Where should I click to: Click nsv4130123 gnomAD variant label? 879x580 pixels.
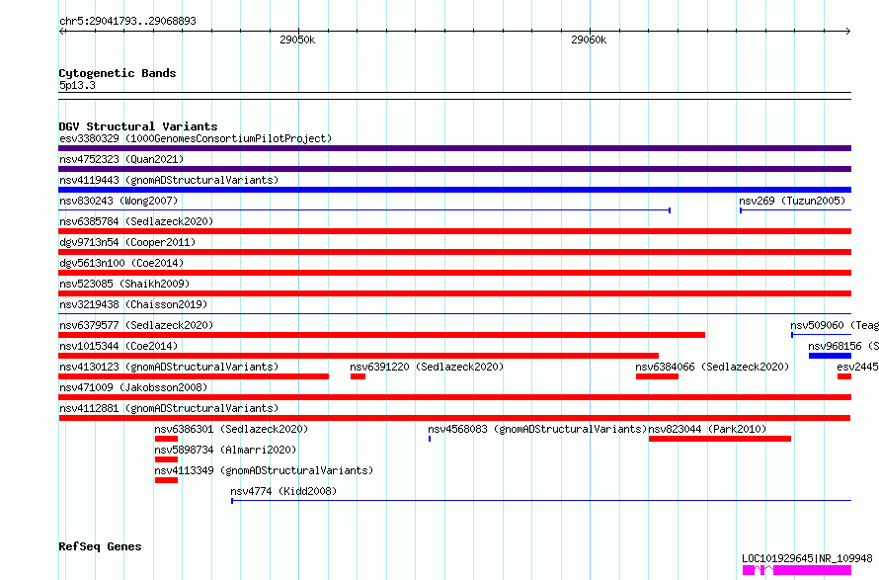tap(169, 367)
